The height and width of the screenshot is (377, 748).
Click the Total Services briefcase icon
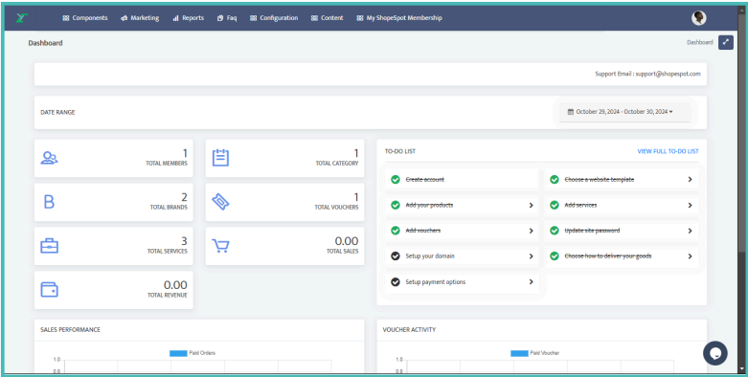coord(49,246)
